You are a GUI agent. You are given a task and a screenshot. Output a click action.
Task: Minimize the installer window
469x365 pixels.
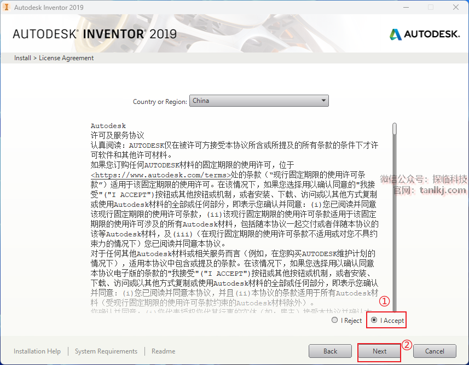click(x=406, y=7)
